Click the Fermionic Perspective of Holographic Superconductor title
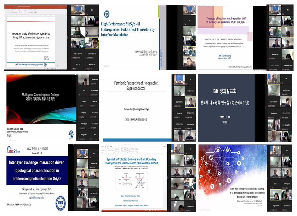This screenshot has height=216, width=297. [136, 86]
